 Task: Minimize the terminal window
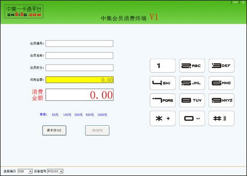pos(235,2)
